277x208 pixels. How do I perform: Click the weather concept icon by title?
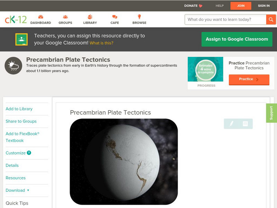(14, 66)
